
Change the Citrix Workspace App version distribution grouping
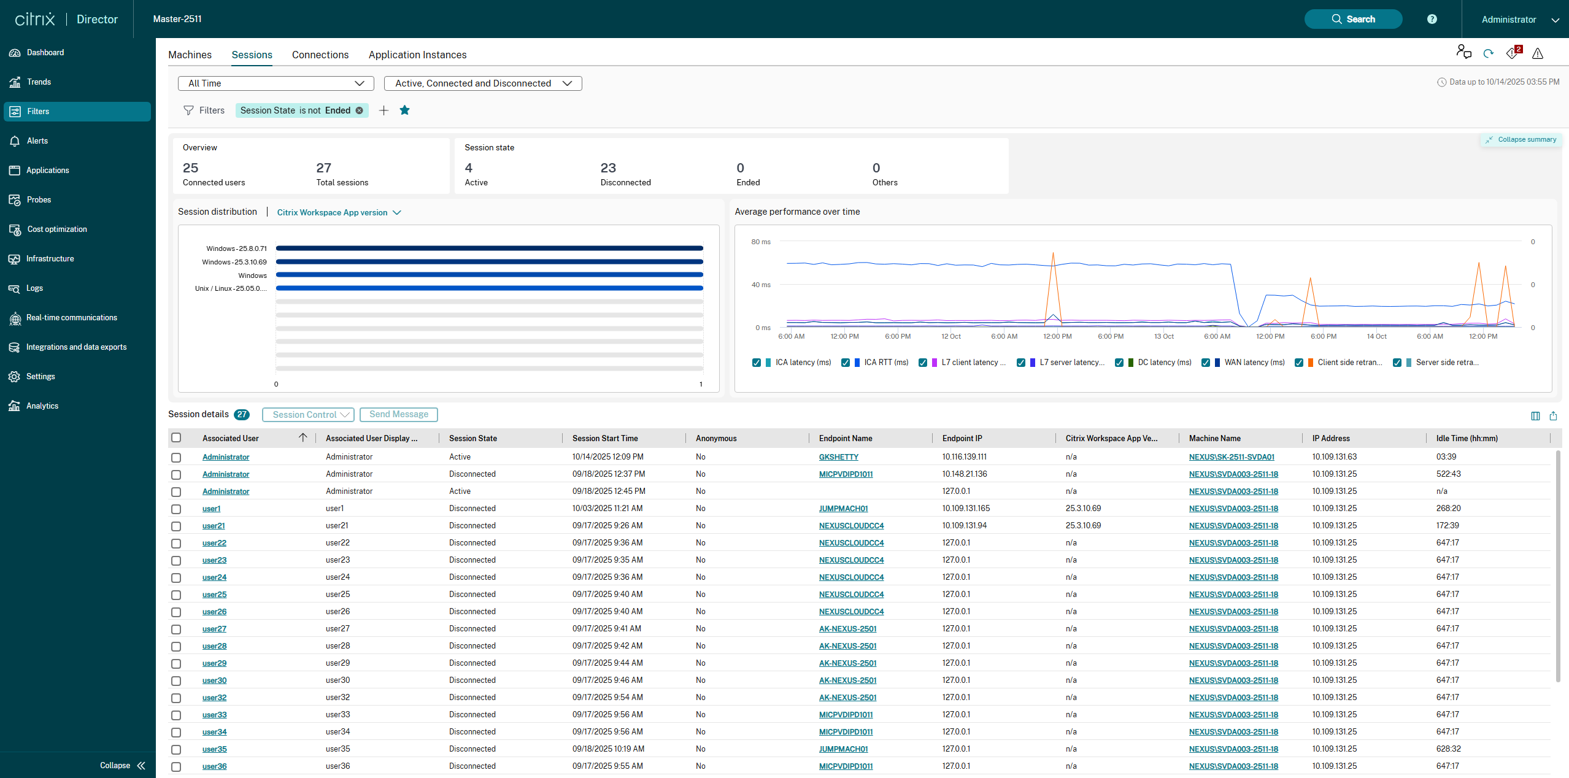[338, 212]
